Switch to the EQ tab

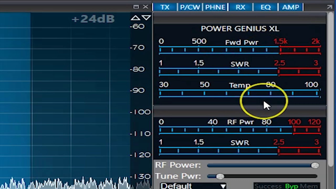pyautogui.click(x=266, y=7)
